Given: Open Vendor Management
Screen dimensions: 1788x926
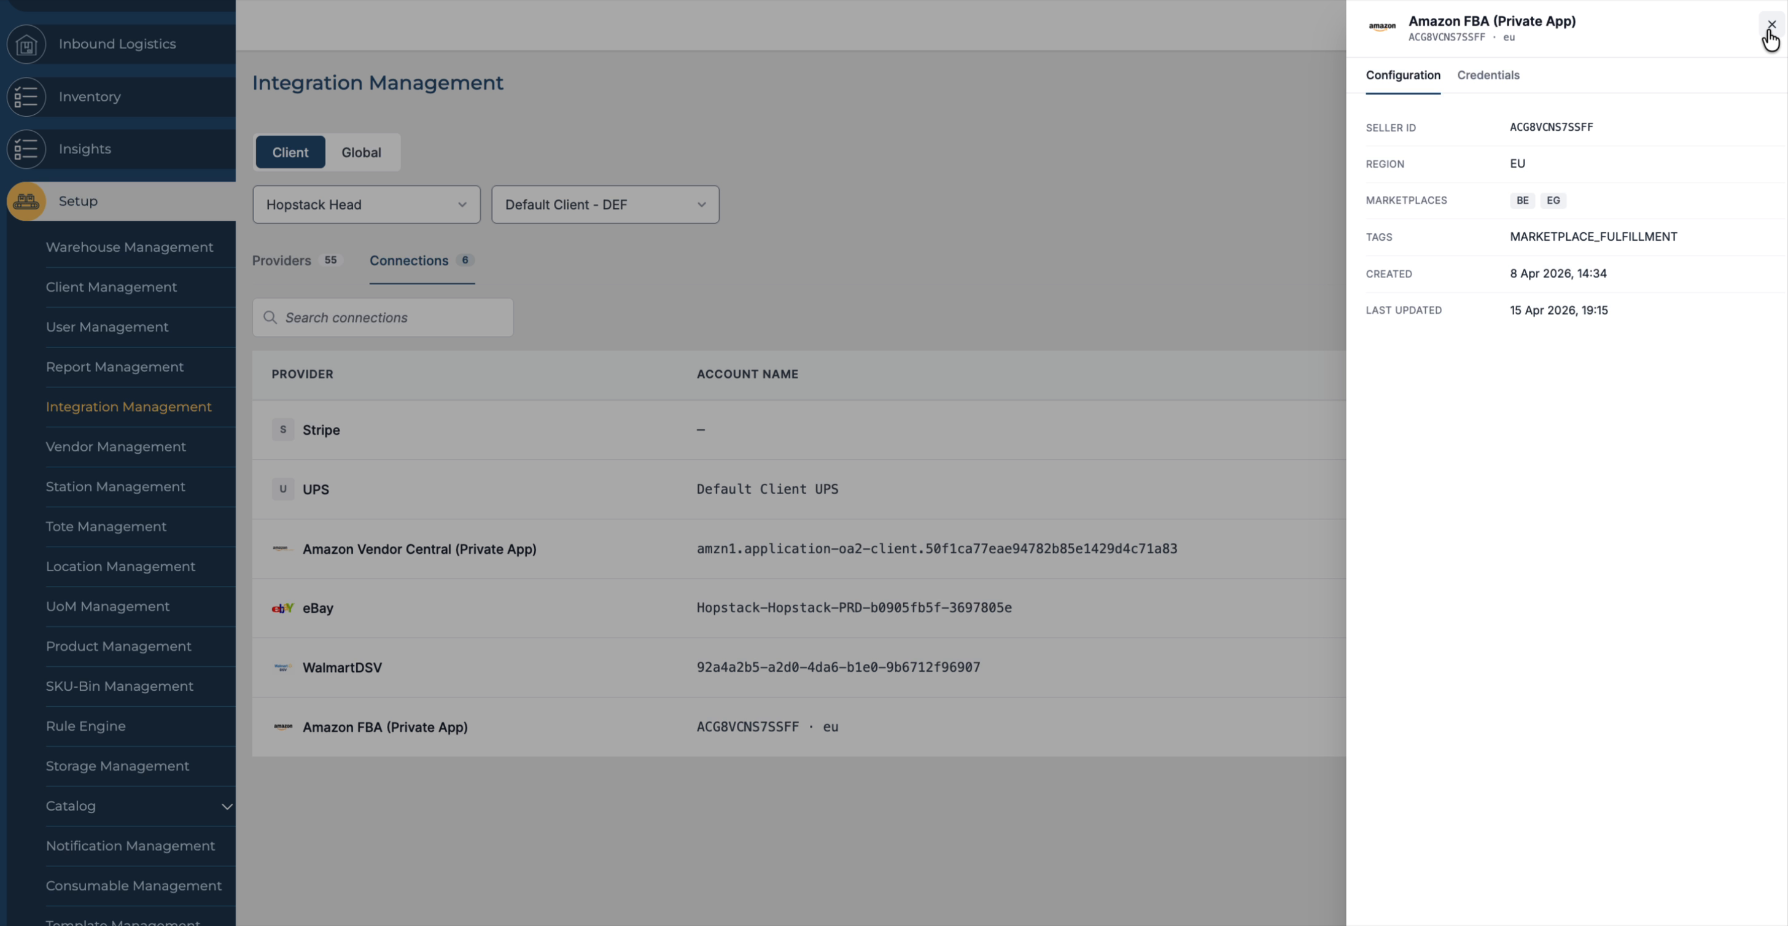Looking at the screenshot, I should pyautogui.click(x=116, y=447).
